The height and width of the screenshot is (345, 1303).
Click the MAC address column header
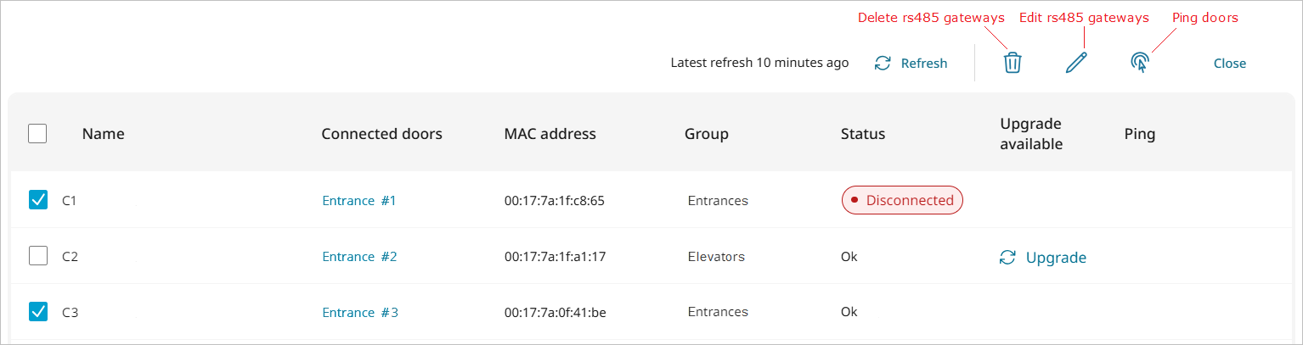[550, 134]
